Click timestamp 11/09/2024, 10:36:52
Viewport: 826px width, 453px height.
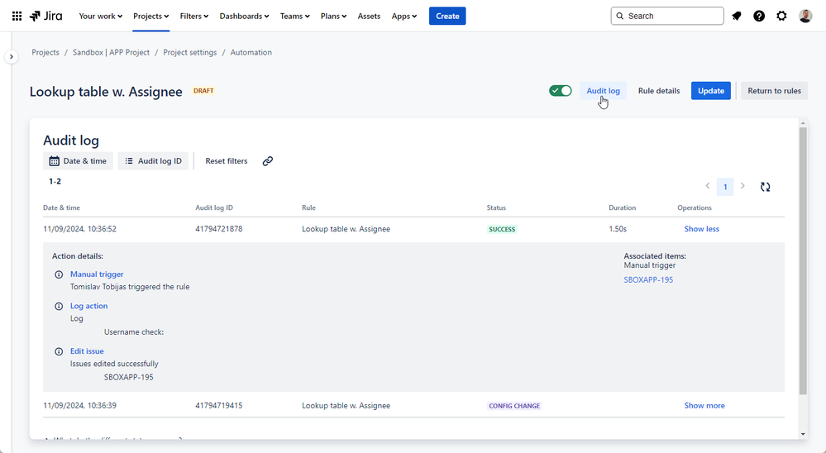tap(79, 229)
